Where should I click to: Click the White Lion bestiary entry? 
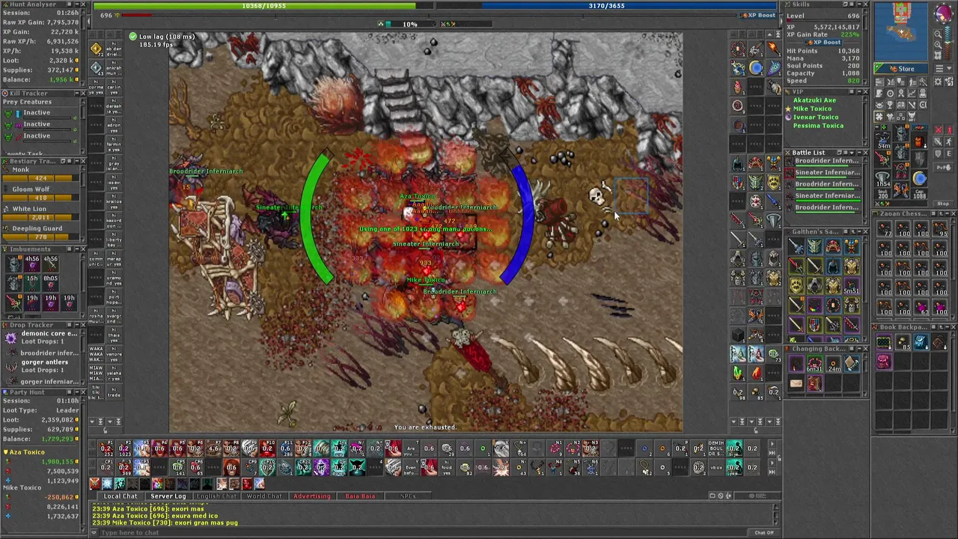pyautogui.click(x=42, y=213)
